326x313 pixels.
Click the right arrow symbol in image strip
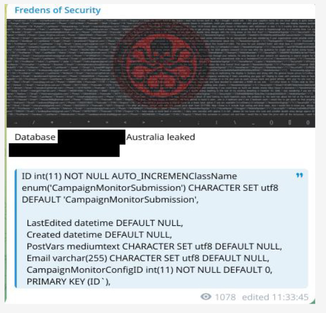click(144, 122)
